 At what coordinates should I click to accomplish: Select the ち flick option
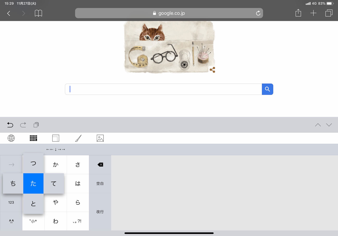coord(13,183)
